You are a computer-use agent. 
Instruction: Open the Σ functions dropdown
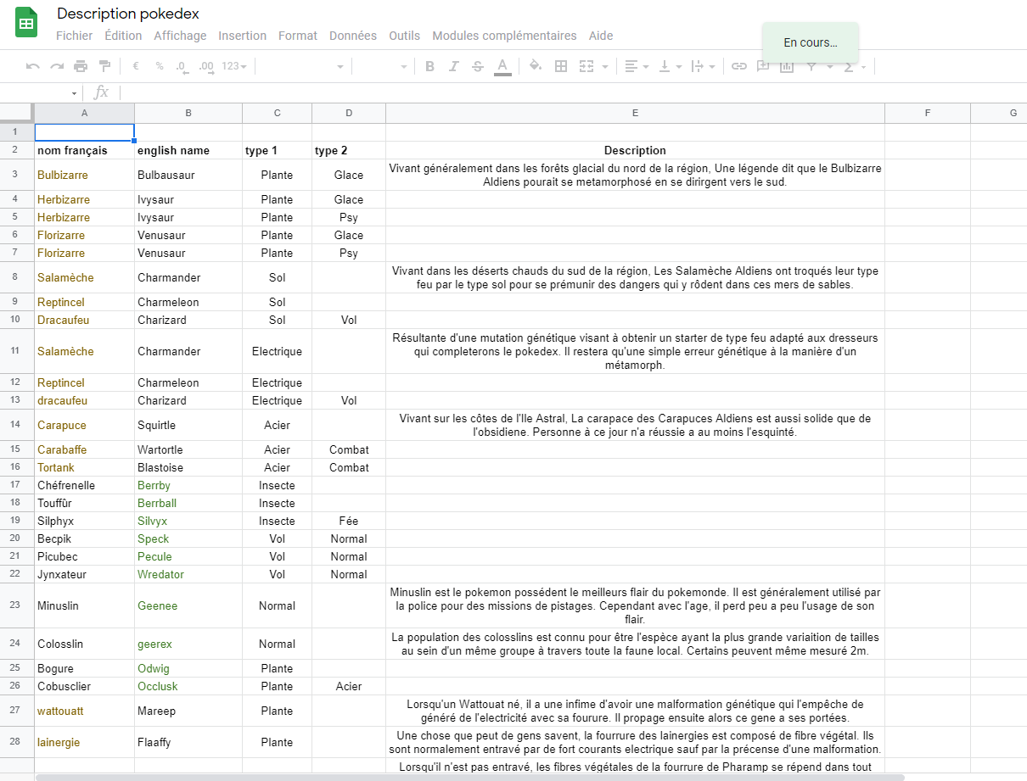[853, 66]
